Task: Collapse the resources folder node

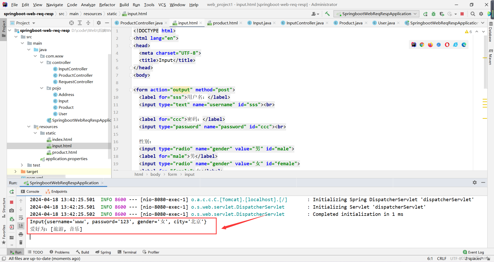Action: coord(29,127)
